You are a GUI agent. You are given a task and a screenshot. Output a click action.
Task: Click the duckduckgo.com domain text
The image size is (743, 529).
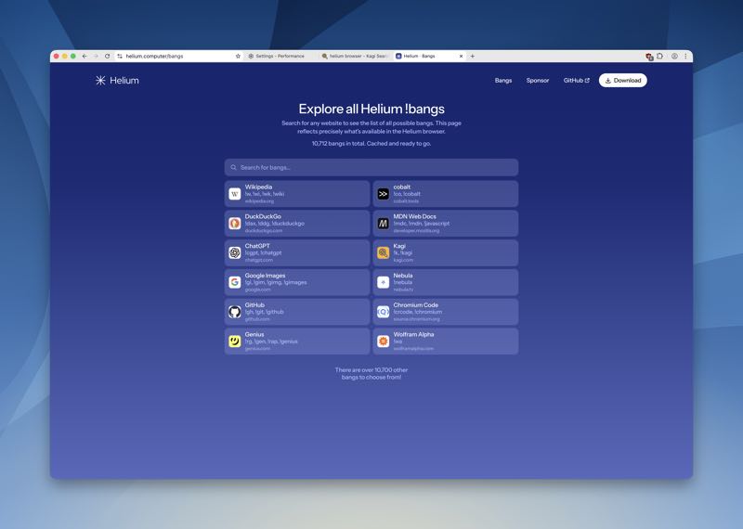(x=264, y=231)
